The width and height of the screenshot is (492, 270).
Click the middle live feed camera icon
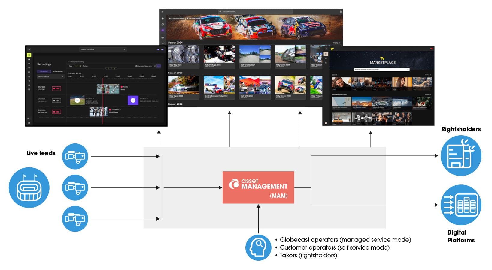75,187
